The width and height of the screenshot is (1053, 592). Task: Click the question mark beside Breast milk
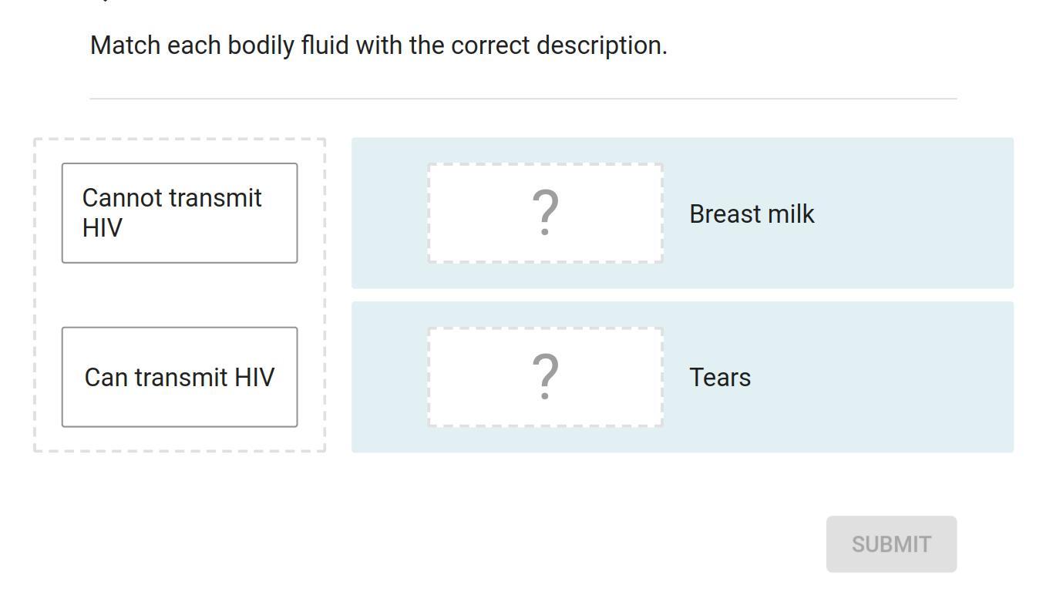click(545, 213)
